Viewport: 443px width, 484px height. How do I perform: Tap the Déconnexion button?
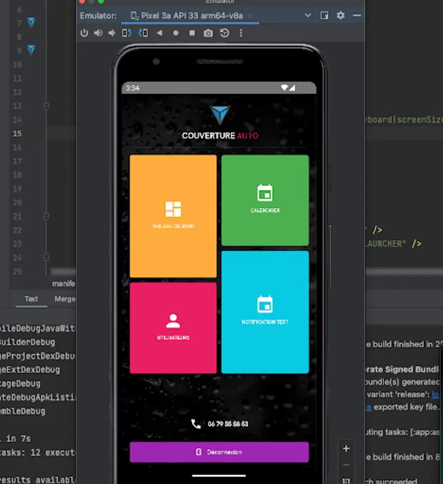[219, 452]
